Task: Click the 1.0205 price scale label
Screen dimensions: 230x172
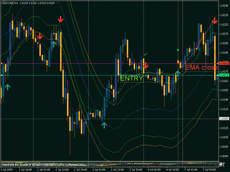Action: tap(224, 43)
